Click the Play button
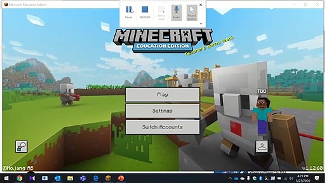Image resolution: width=325 pixels, height=183 pixels. [162, 95]
